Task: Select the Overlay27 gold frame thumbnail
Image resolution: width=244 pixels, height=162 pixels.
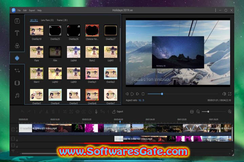Action: click(110, 30)
